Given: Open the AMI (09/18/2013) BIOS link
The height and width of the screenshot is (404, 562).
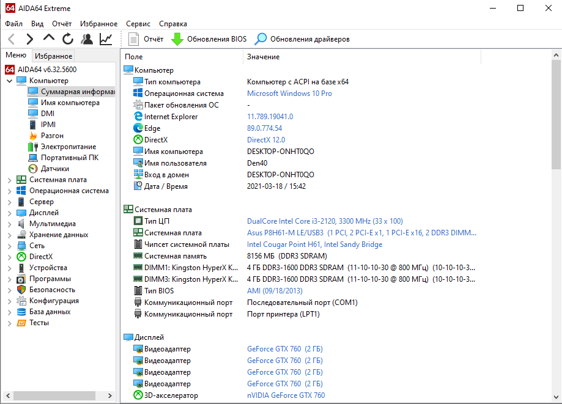Looking at the screenshot, I should (x=275, y=291).
